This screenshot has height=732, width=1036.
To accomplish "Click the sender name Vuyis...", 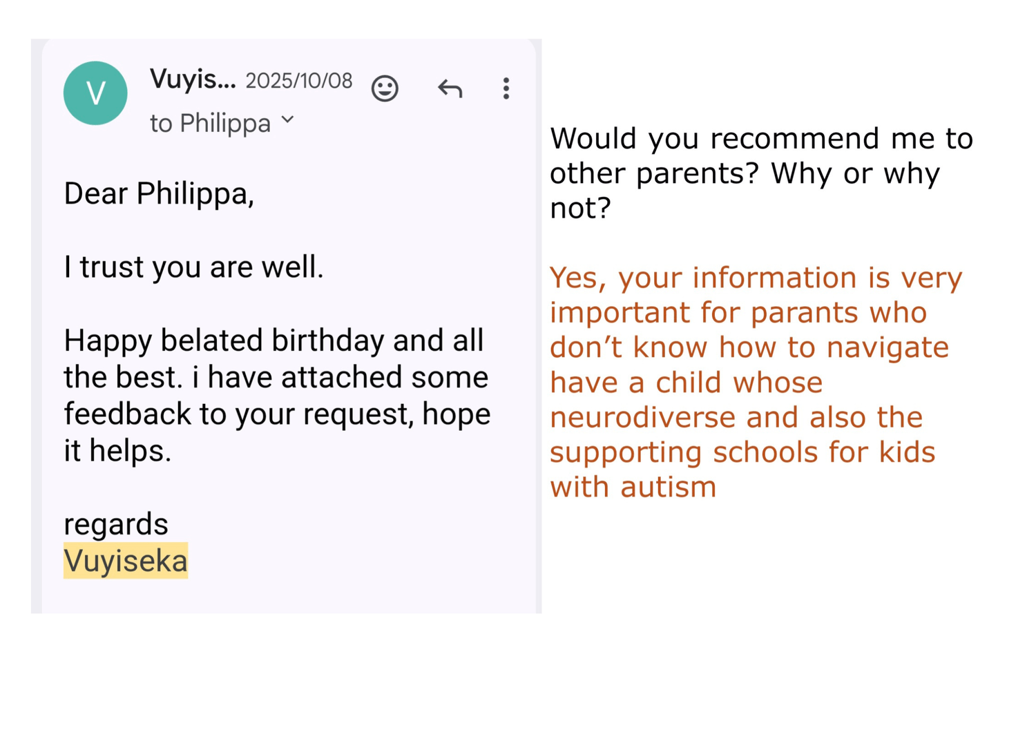I will (193, 80).
